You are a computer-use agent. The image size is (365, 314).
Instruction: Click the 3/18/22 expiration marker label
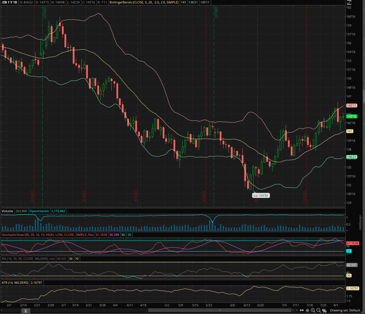(x=84, y=196)
